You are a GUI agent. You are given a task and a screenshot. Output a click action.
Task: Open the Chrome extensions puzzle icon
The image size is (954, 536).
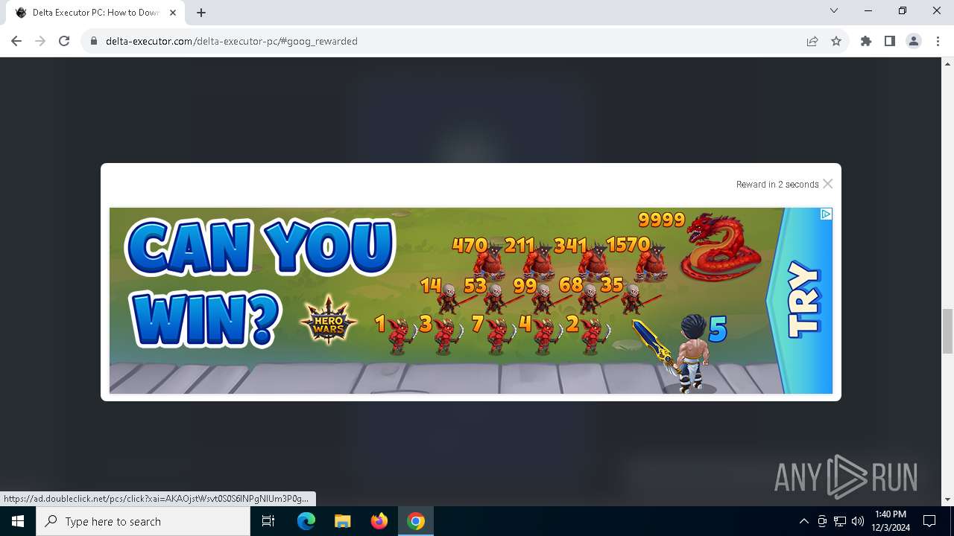[x=866, y=41]
